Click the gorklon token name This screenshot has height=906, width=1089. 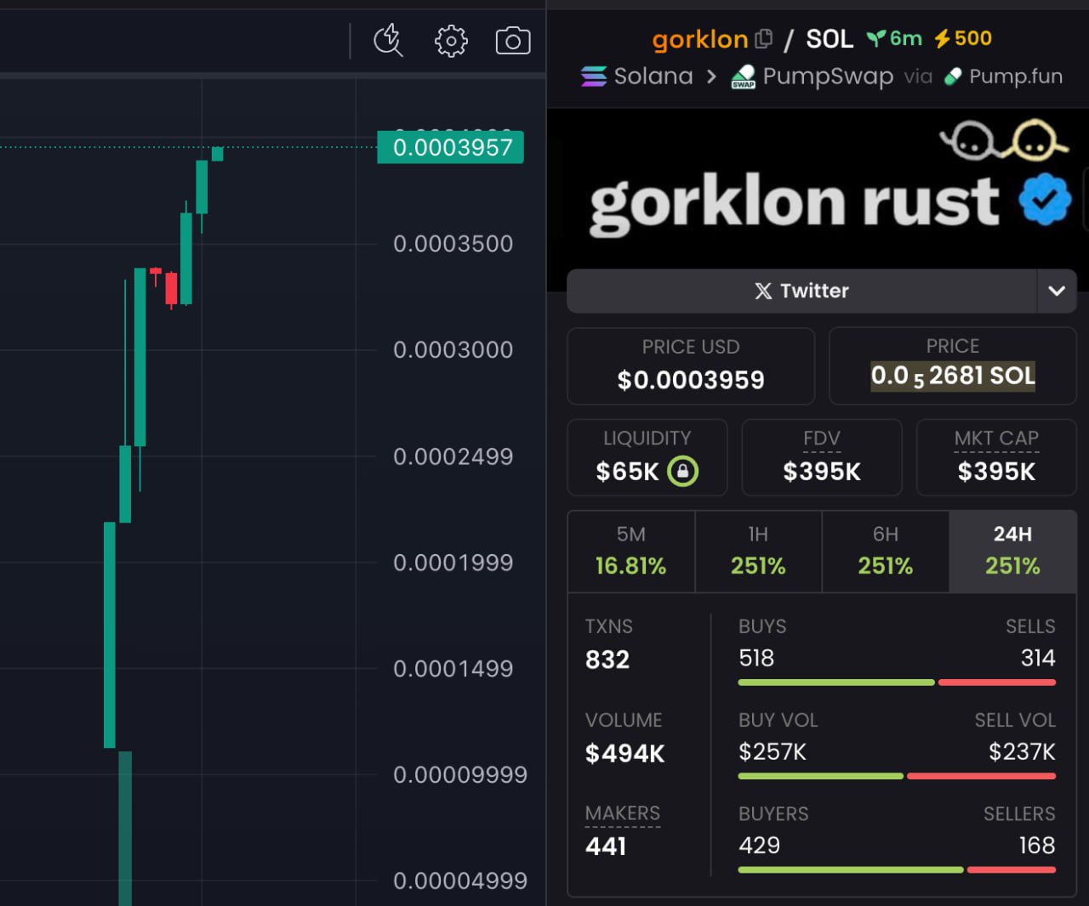(700, 39)
